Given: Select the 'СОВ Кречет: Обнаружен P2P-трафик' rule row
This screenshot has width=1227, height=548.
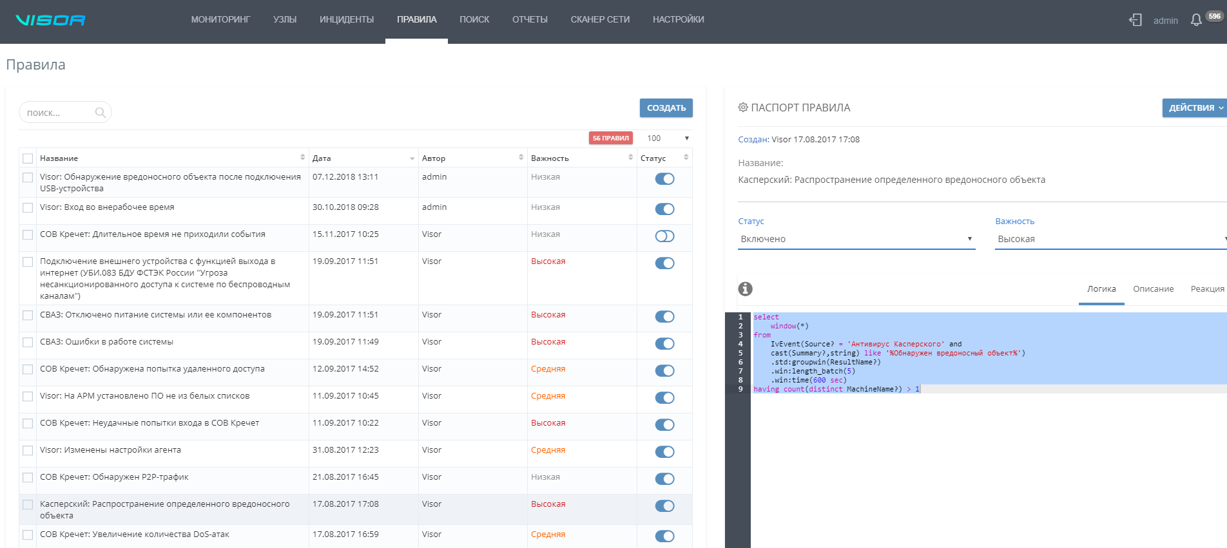Looking at the screenshot, I should point(114,477).
